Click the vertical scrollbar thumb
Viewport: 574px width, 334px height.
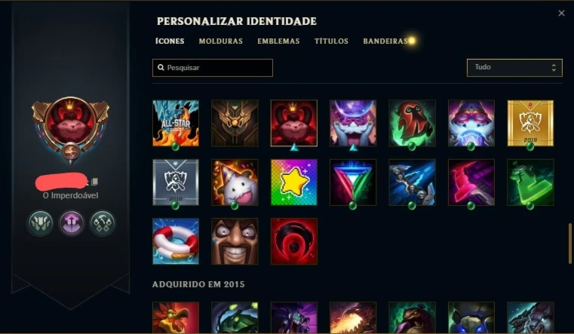(569, 244)
